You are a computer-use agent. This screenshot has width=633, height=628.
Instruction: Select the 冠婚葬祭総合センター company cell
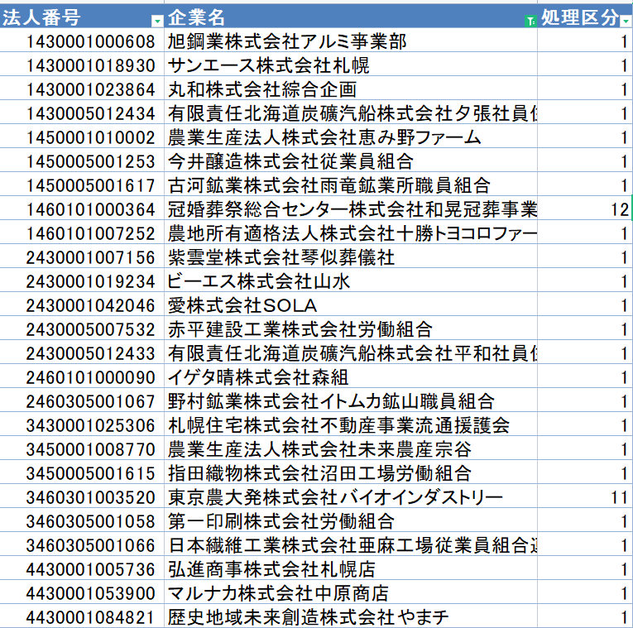[x=351, y=209]
